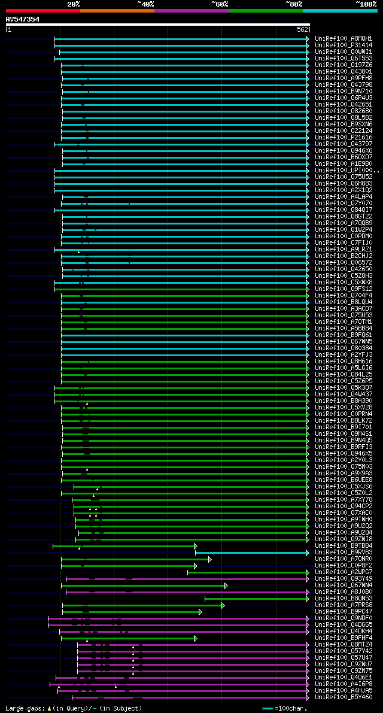Open the UniRef100_A2WPG7 hit
The image size is (383, 713).
344,572
